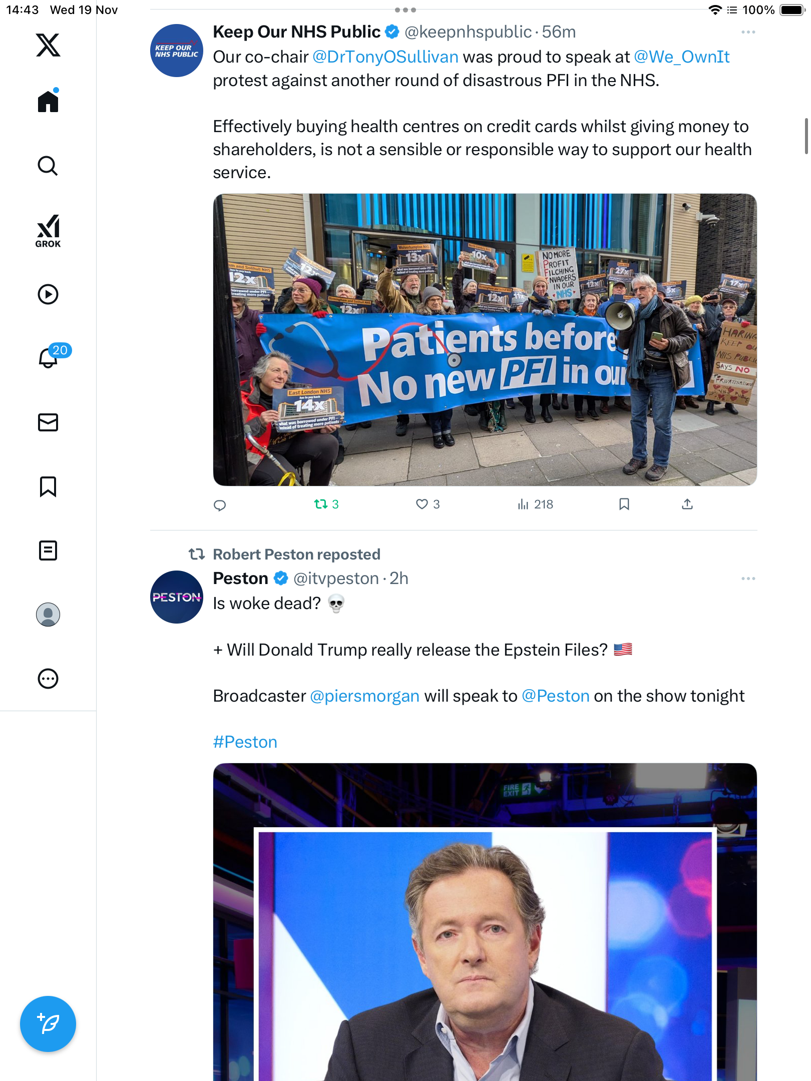Tap compose new post button
Viewport: 811px width, 1081px height.
48,1024
